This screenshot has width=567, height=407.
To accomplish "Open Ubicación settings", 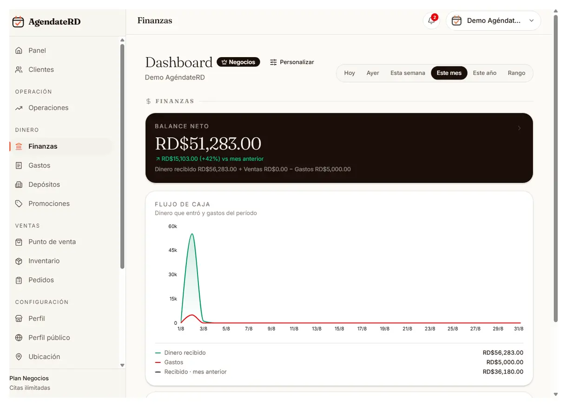I will [x=61, y=357].
